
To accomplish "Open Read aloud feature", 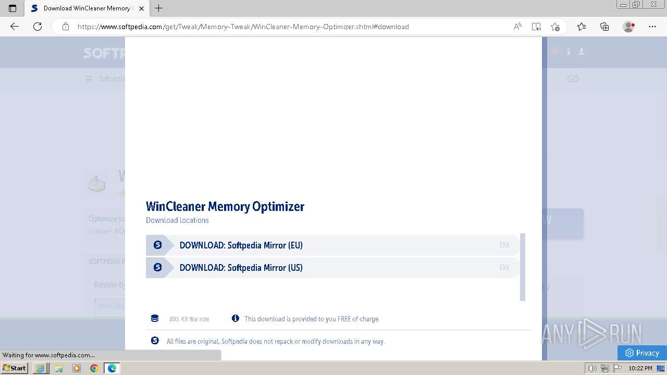I will coord(517,27).
